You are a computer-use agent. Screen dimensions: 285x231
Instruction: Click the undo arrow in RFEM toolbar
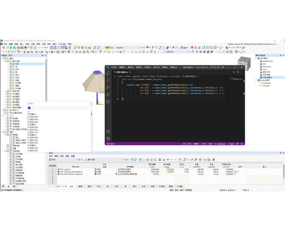point(39,48)
